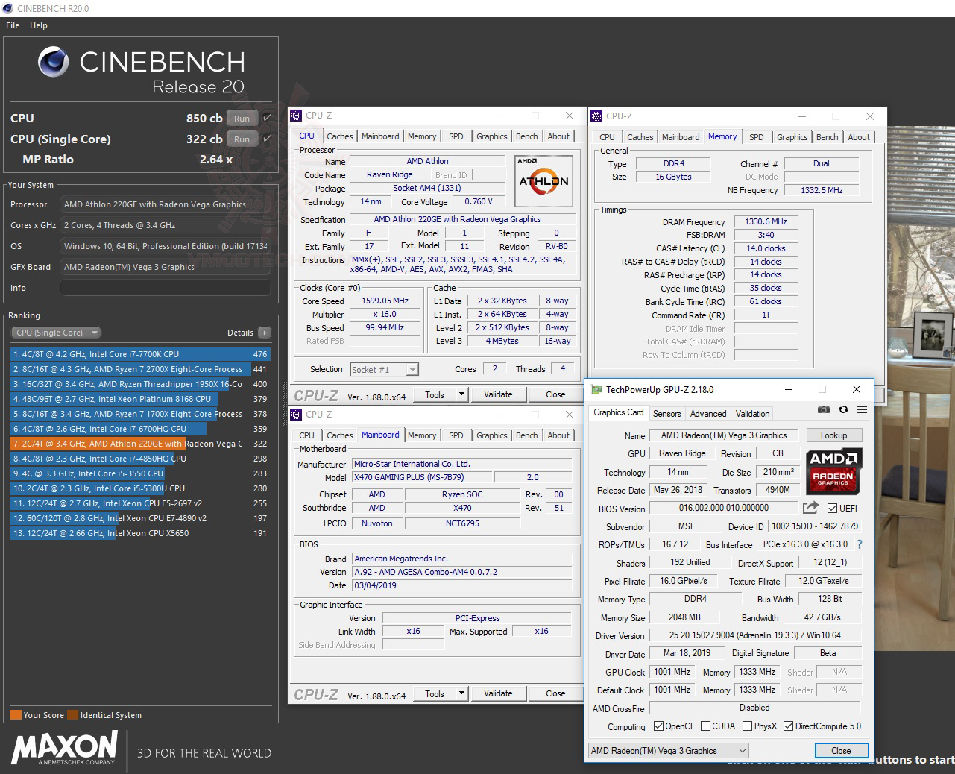The width and height of the screenshot is (955, 774).
Task: Click the AMD Radeon Graphics logo in GPU-Z
Action: 833,471
